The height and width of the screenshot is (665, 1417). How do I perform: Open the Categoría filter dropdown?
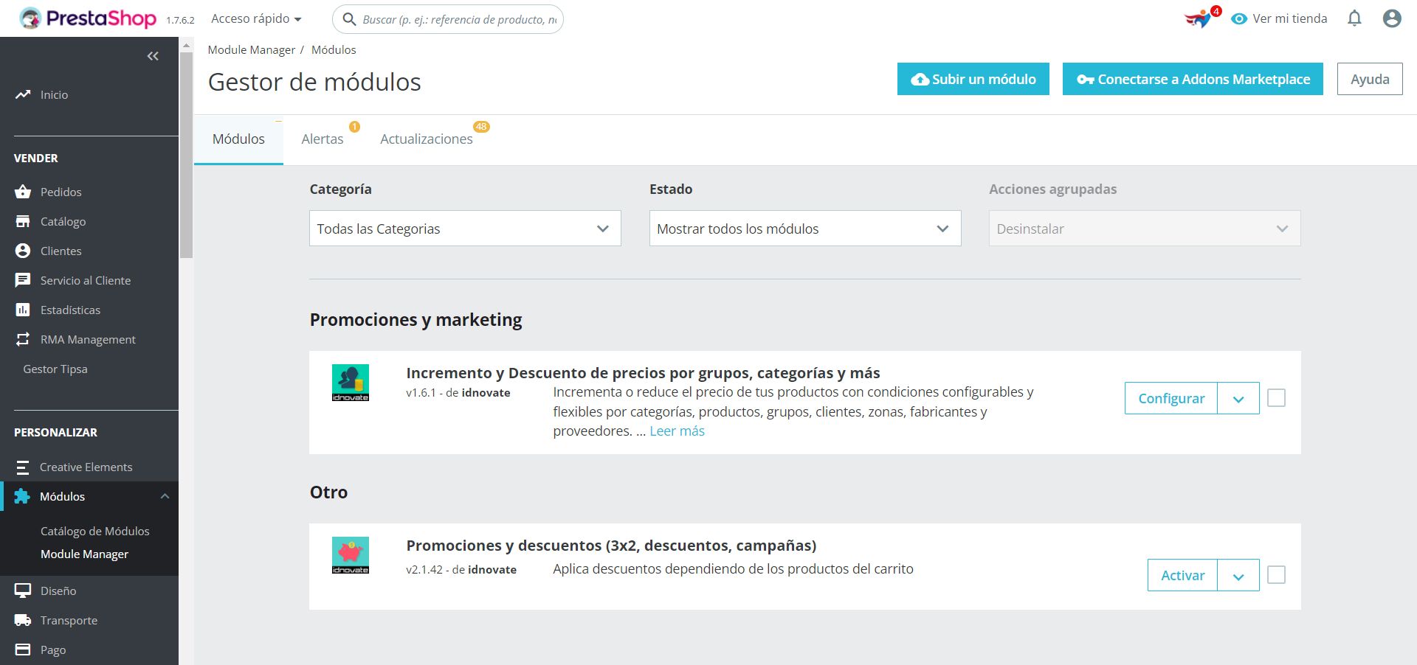[x=465, y=229]
